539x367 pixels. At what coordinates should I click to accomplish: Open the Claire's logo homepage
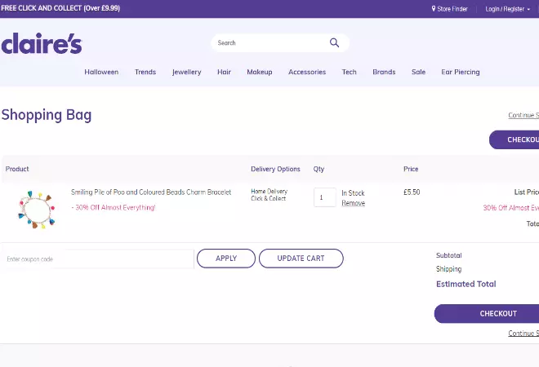click(42, 43)
